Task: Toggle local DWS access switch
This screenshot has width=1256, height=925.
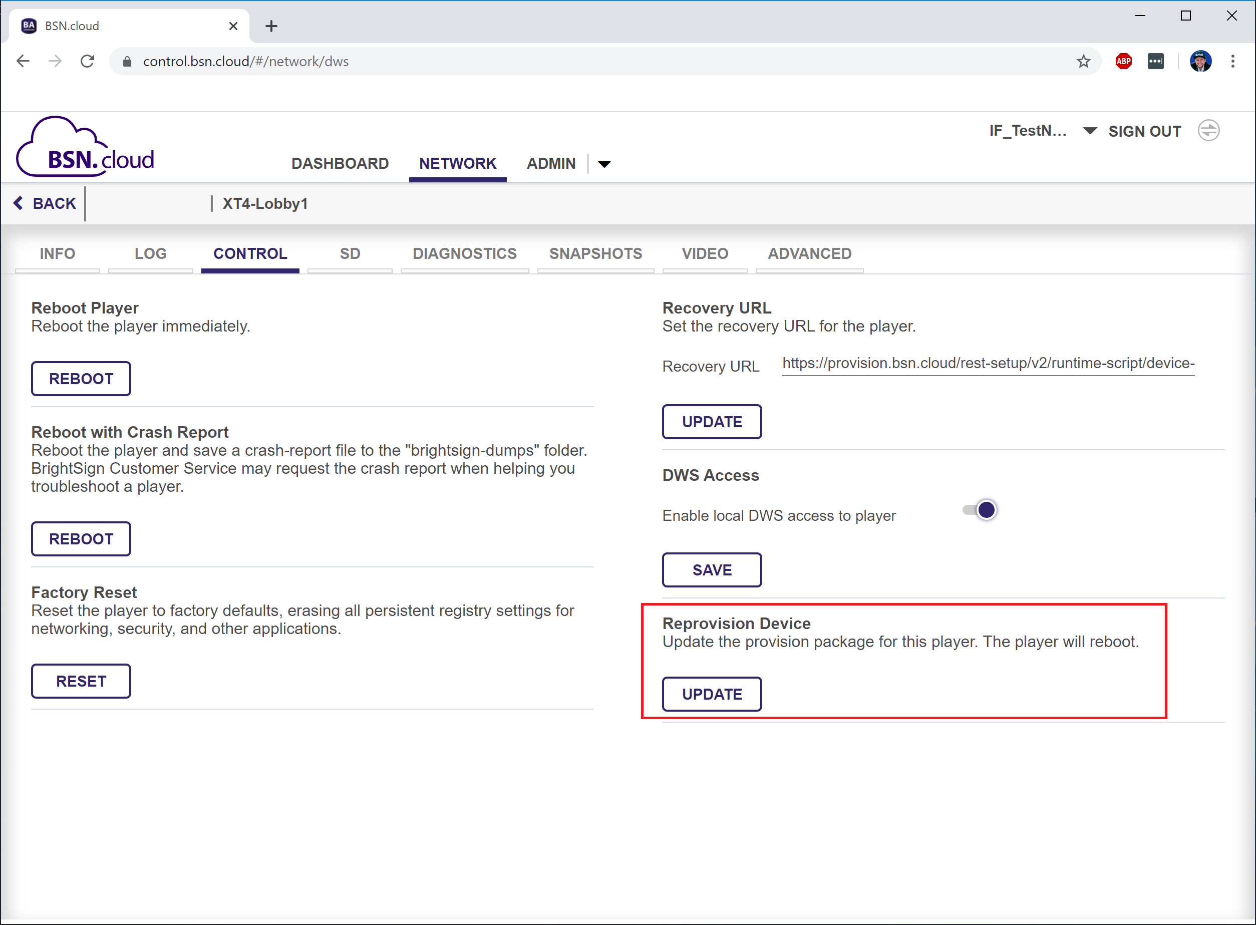Action: click(980, 510)
